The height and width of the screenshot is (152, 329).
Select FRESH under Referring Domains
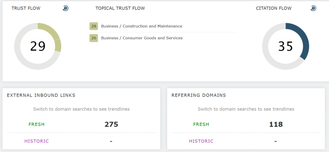201,124
